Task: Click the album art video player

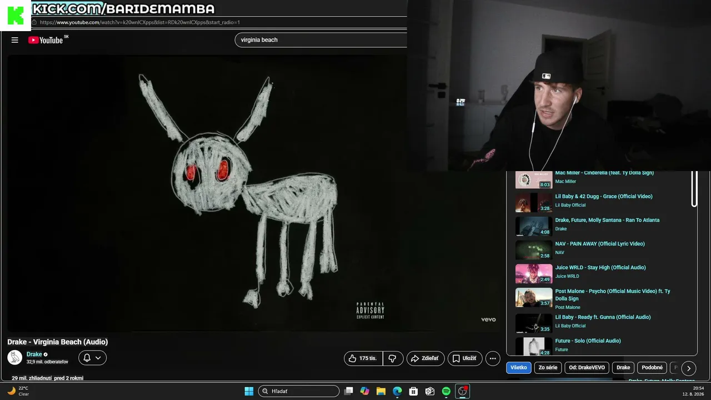Action: [x=254, y=193]
